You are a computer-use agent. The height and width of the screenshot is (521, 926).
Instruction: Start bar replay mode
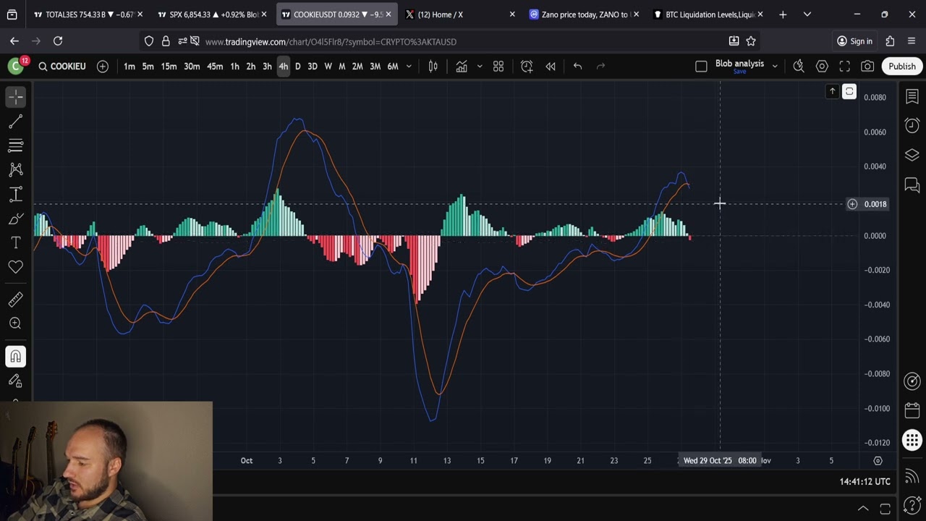pos(551,67)
